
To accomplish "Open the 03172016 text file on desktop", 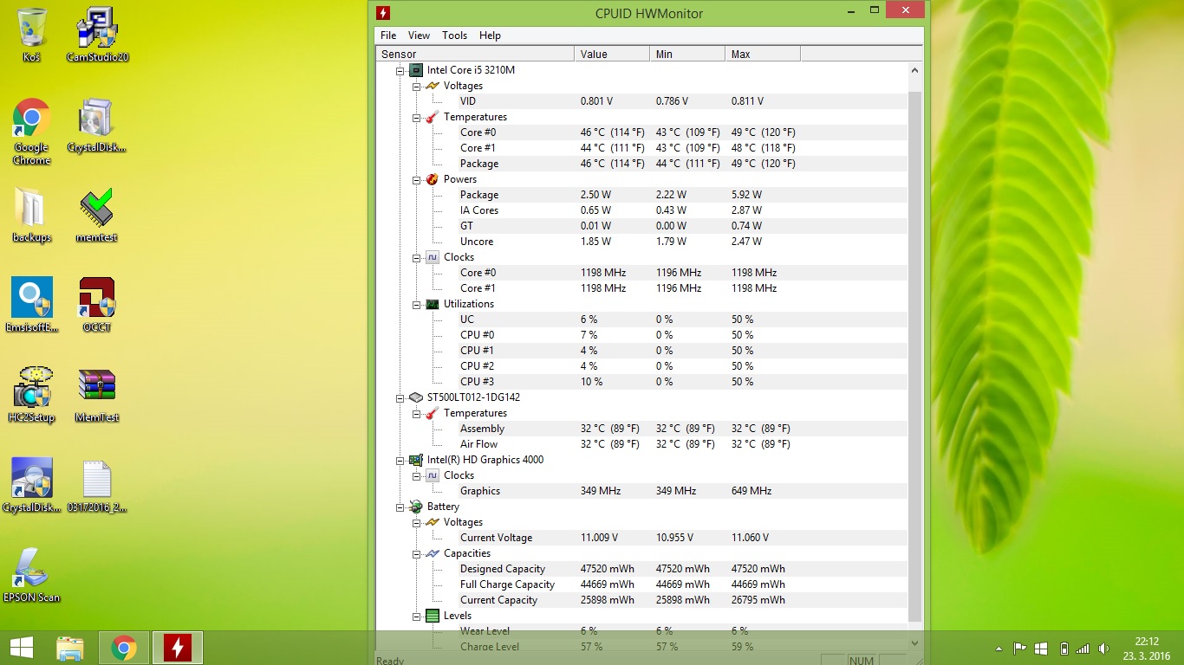I will pos(97,486).
